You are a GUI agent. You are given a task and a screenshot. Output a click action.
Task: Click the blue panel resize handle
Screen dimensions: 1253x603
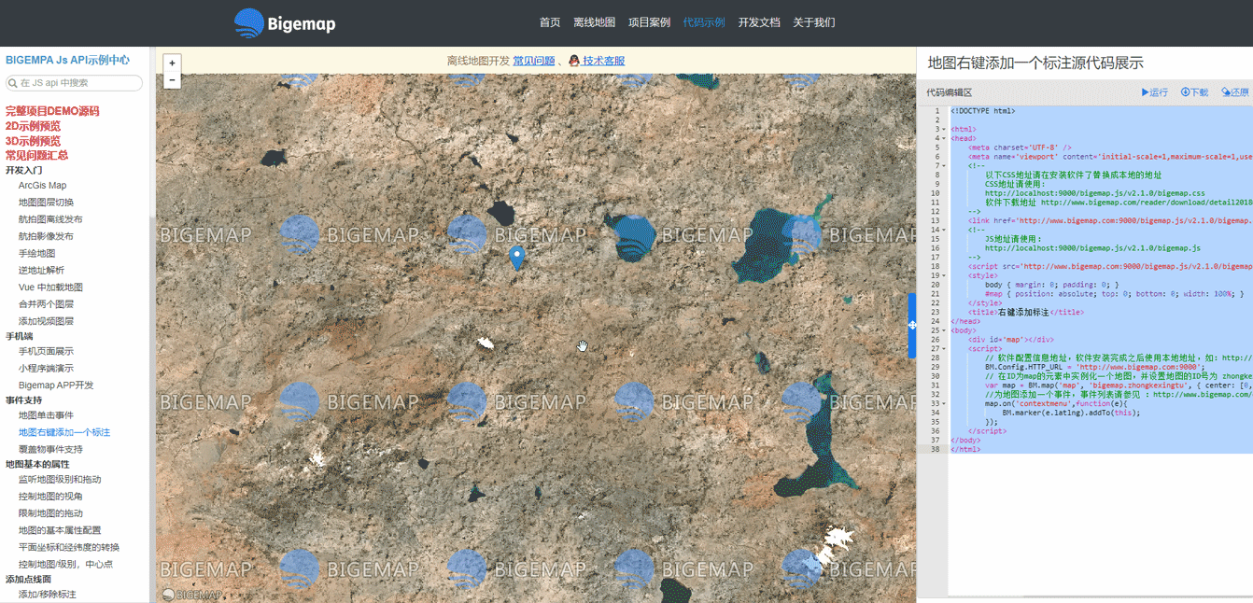[912, 325]
